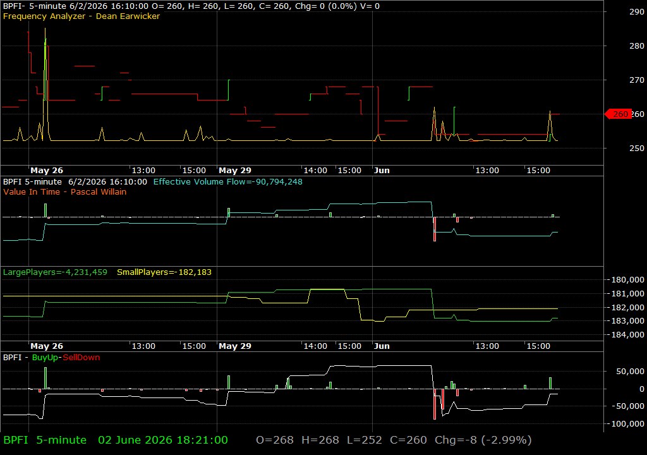Click the 250 price axis label
The width and height of the screenshot is (647, 455).
click(637, 148)
